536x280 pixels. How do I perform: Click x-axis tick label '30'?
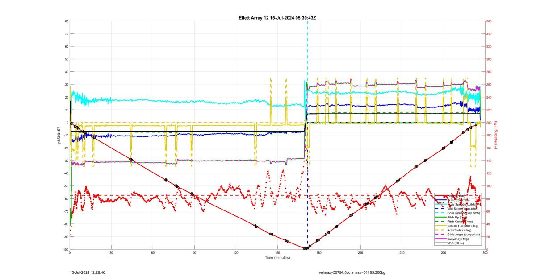point(111,253)
